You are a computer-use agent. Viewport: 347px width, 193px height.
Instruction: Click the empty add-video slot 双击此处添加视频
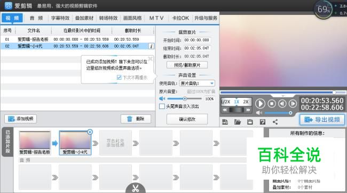point(115,143)
